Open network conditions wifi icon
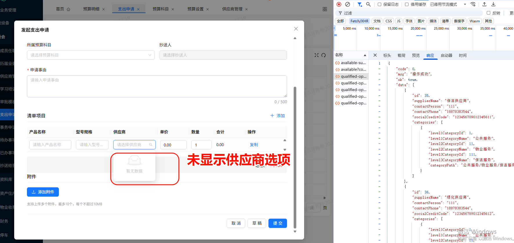 tap(473, 4)
